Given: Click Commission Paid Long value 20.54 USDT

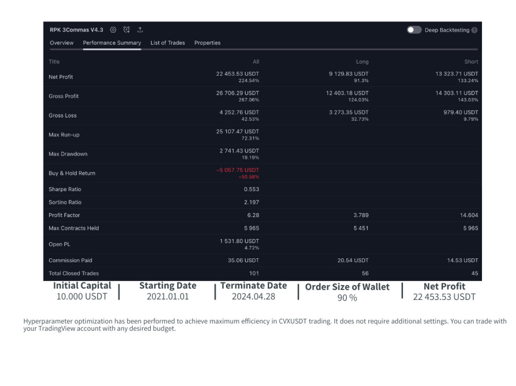Looking at the screenshot, I should click(x=353, y=260).
